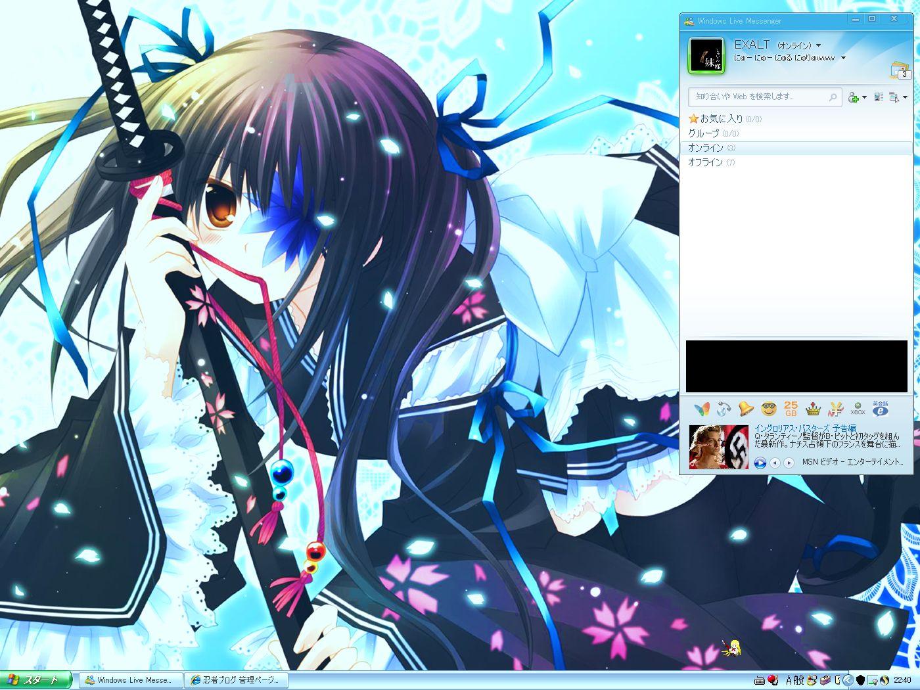The image size is (920, 690).
Task: Open the movie trailer thumbnail image
Action: [x=719, y=447]
